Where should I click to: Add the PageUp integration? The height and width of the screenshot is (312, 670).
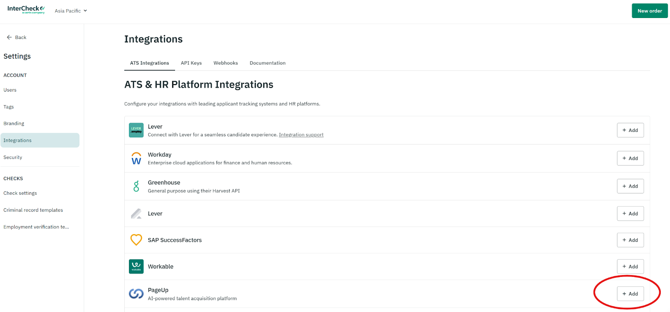pyautogui.click(x=630, y=294)
